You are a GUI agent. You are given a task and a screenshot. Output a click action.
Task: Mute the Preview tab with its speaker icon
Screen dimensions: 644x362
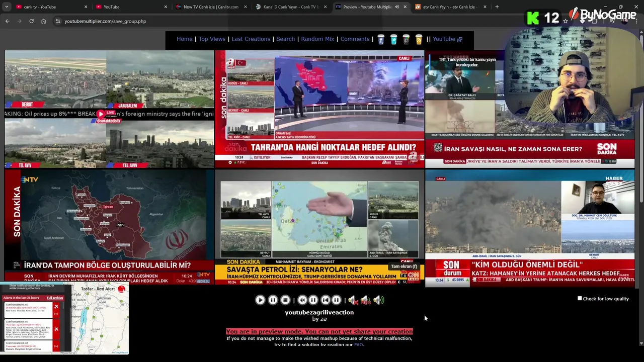pos(397,7)
